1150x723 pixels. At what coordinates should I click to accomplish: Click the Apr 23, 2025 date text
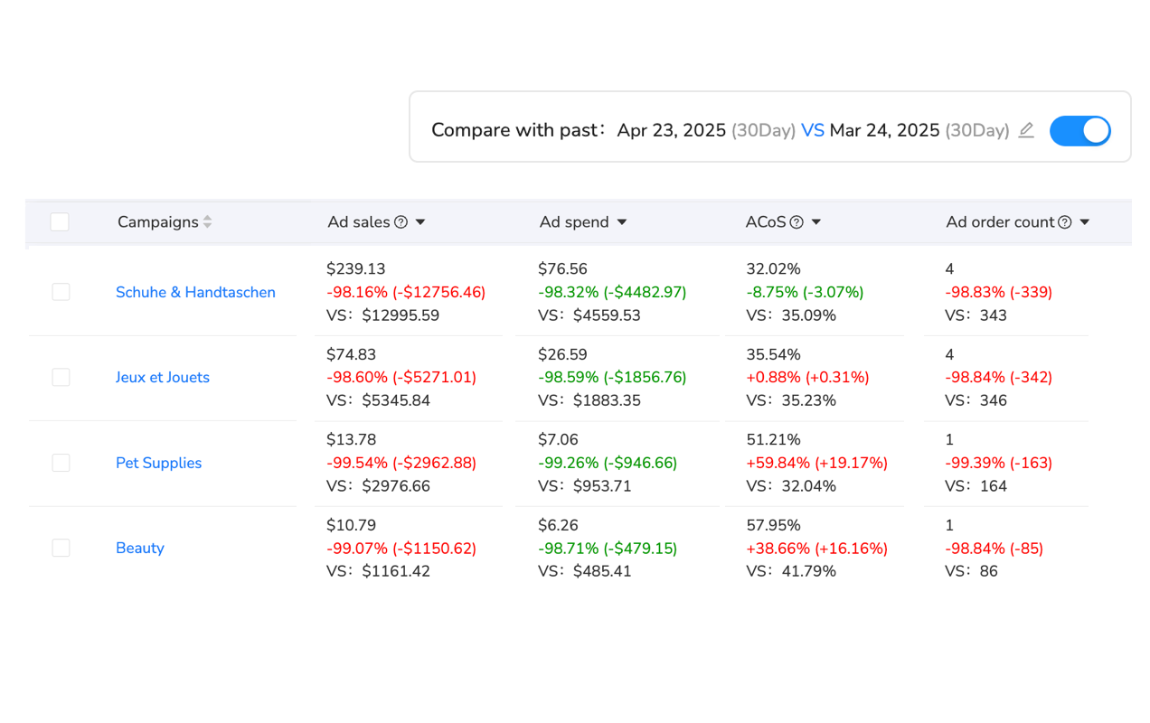(x=670, y=130)
